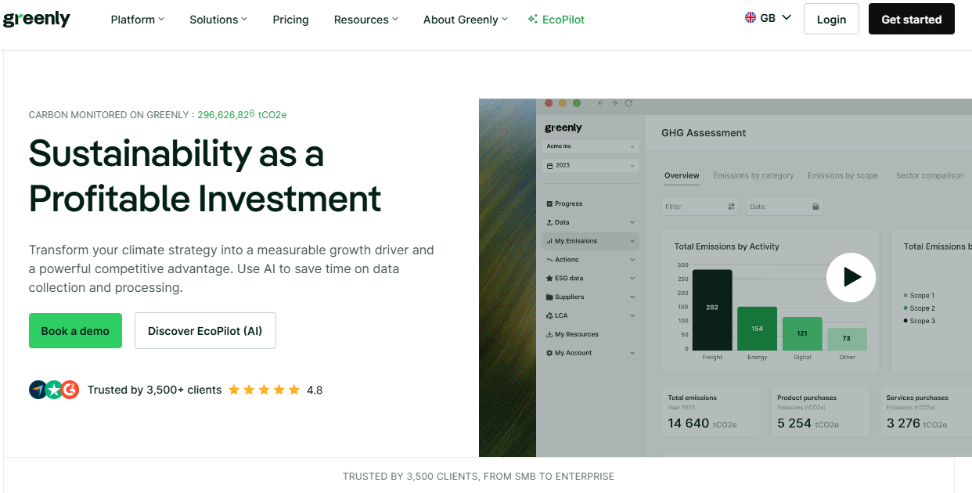Switch to Sector comparison tab
Screen dimensions: 972x493
point(930,175)
